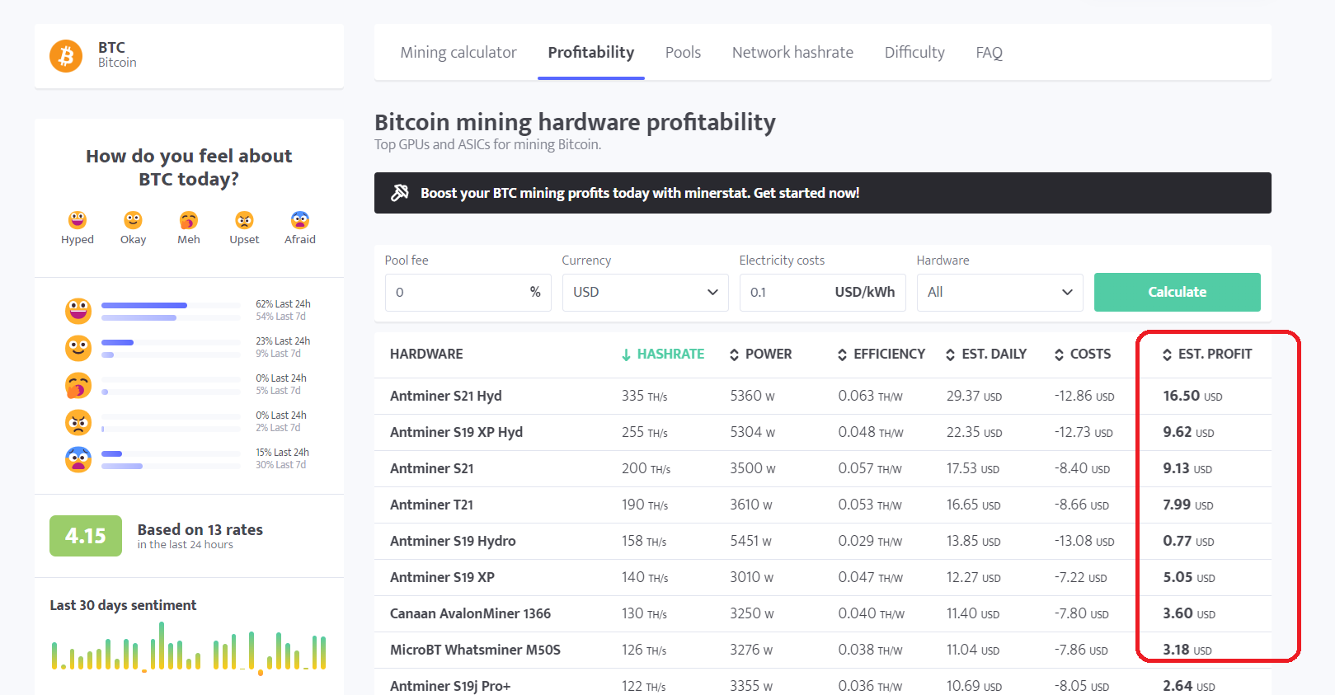Click the 5360 W power value
This screenshot has height=695, width=1335.
pos(752,396)
